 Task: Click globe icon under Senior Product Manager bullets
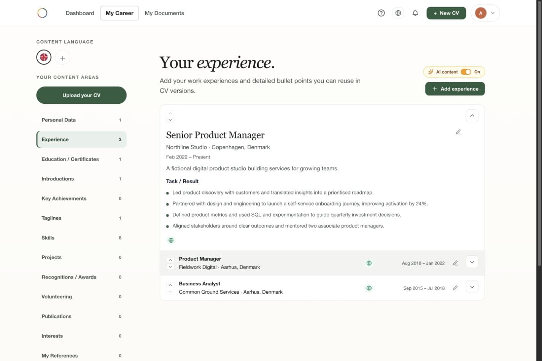pos(171,240)
